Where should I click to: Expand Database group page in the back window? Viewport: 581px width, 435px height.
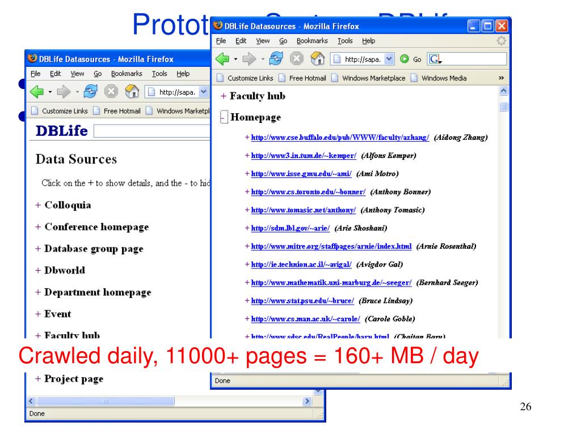coord(38,249)
